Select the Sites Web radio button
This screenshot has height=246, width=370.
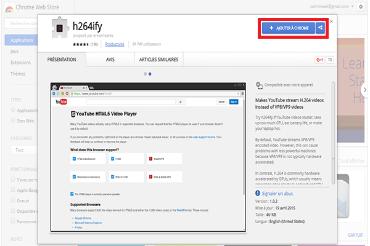(13, 121)
